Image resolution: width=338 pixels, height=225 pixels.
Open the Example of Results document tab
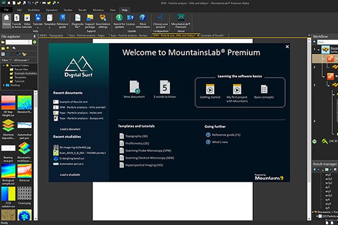213,35
